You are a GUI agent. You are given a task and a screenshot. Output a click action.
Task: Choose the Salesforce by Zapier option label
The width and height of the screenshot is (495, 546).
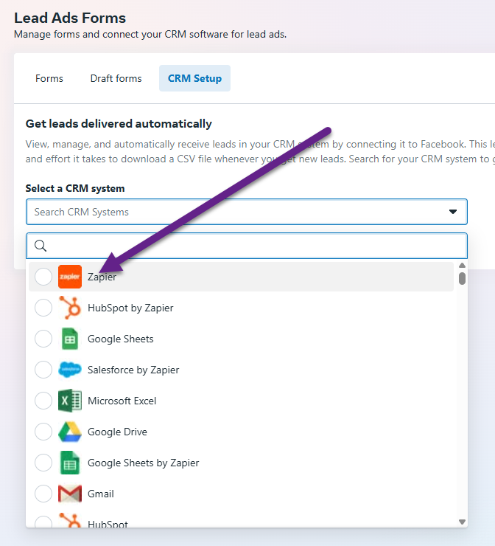(133, 370)
